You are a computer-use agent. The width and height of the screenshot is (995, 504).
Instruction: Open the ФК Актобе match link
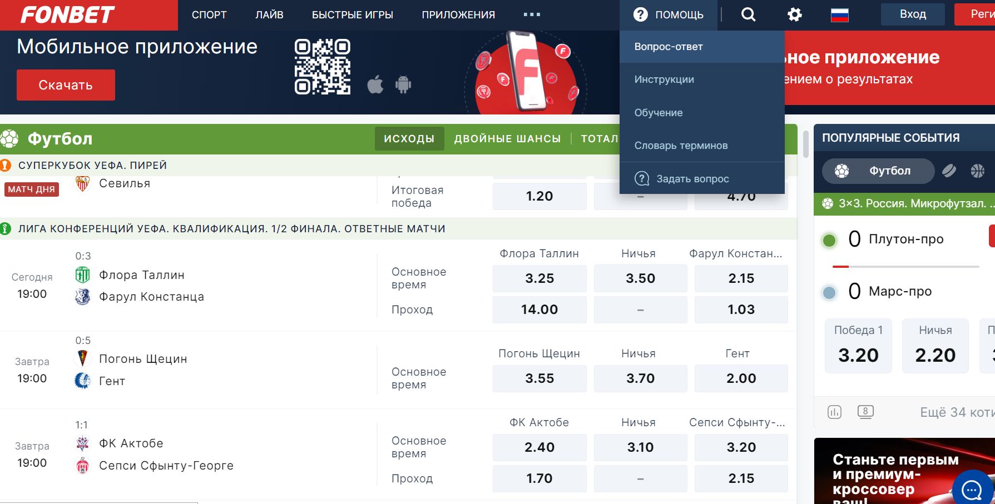[x=131, y=443]
